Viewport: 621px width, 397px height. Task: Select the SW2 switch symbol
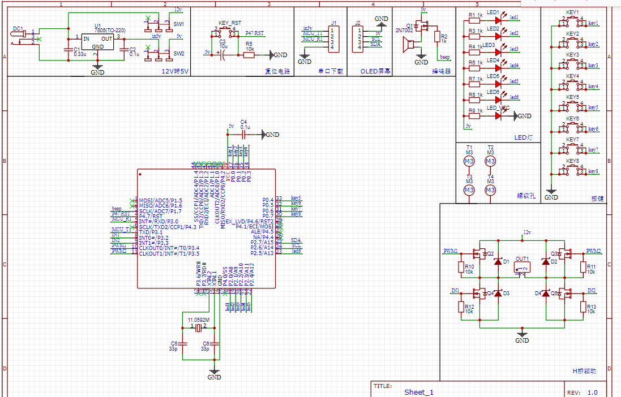(159, 53)
